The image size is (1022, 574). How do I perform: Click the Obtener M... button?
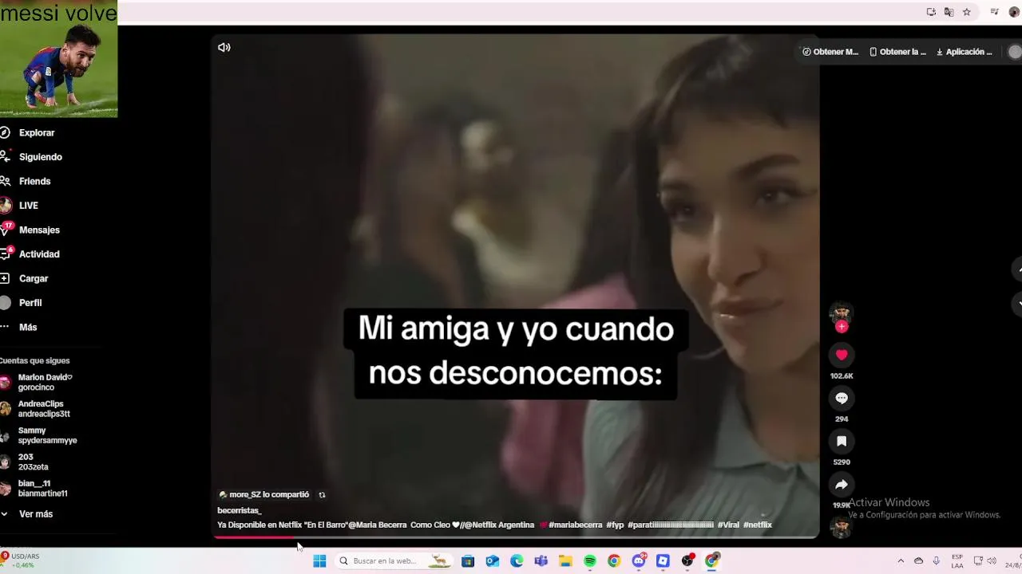click(x=830, y=52)
